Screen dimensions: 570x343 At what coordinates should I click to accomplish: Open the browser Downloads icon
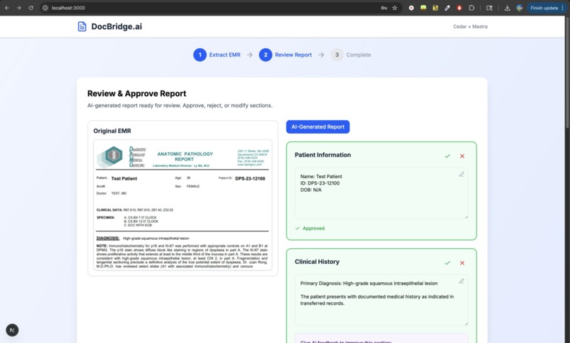[507, 8]
